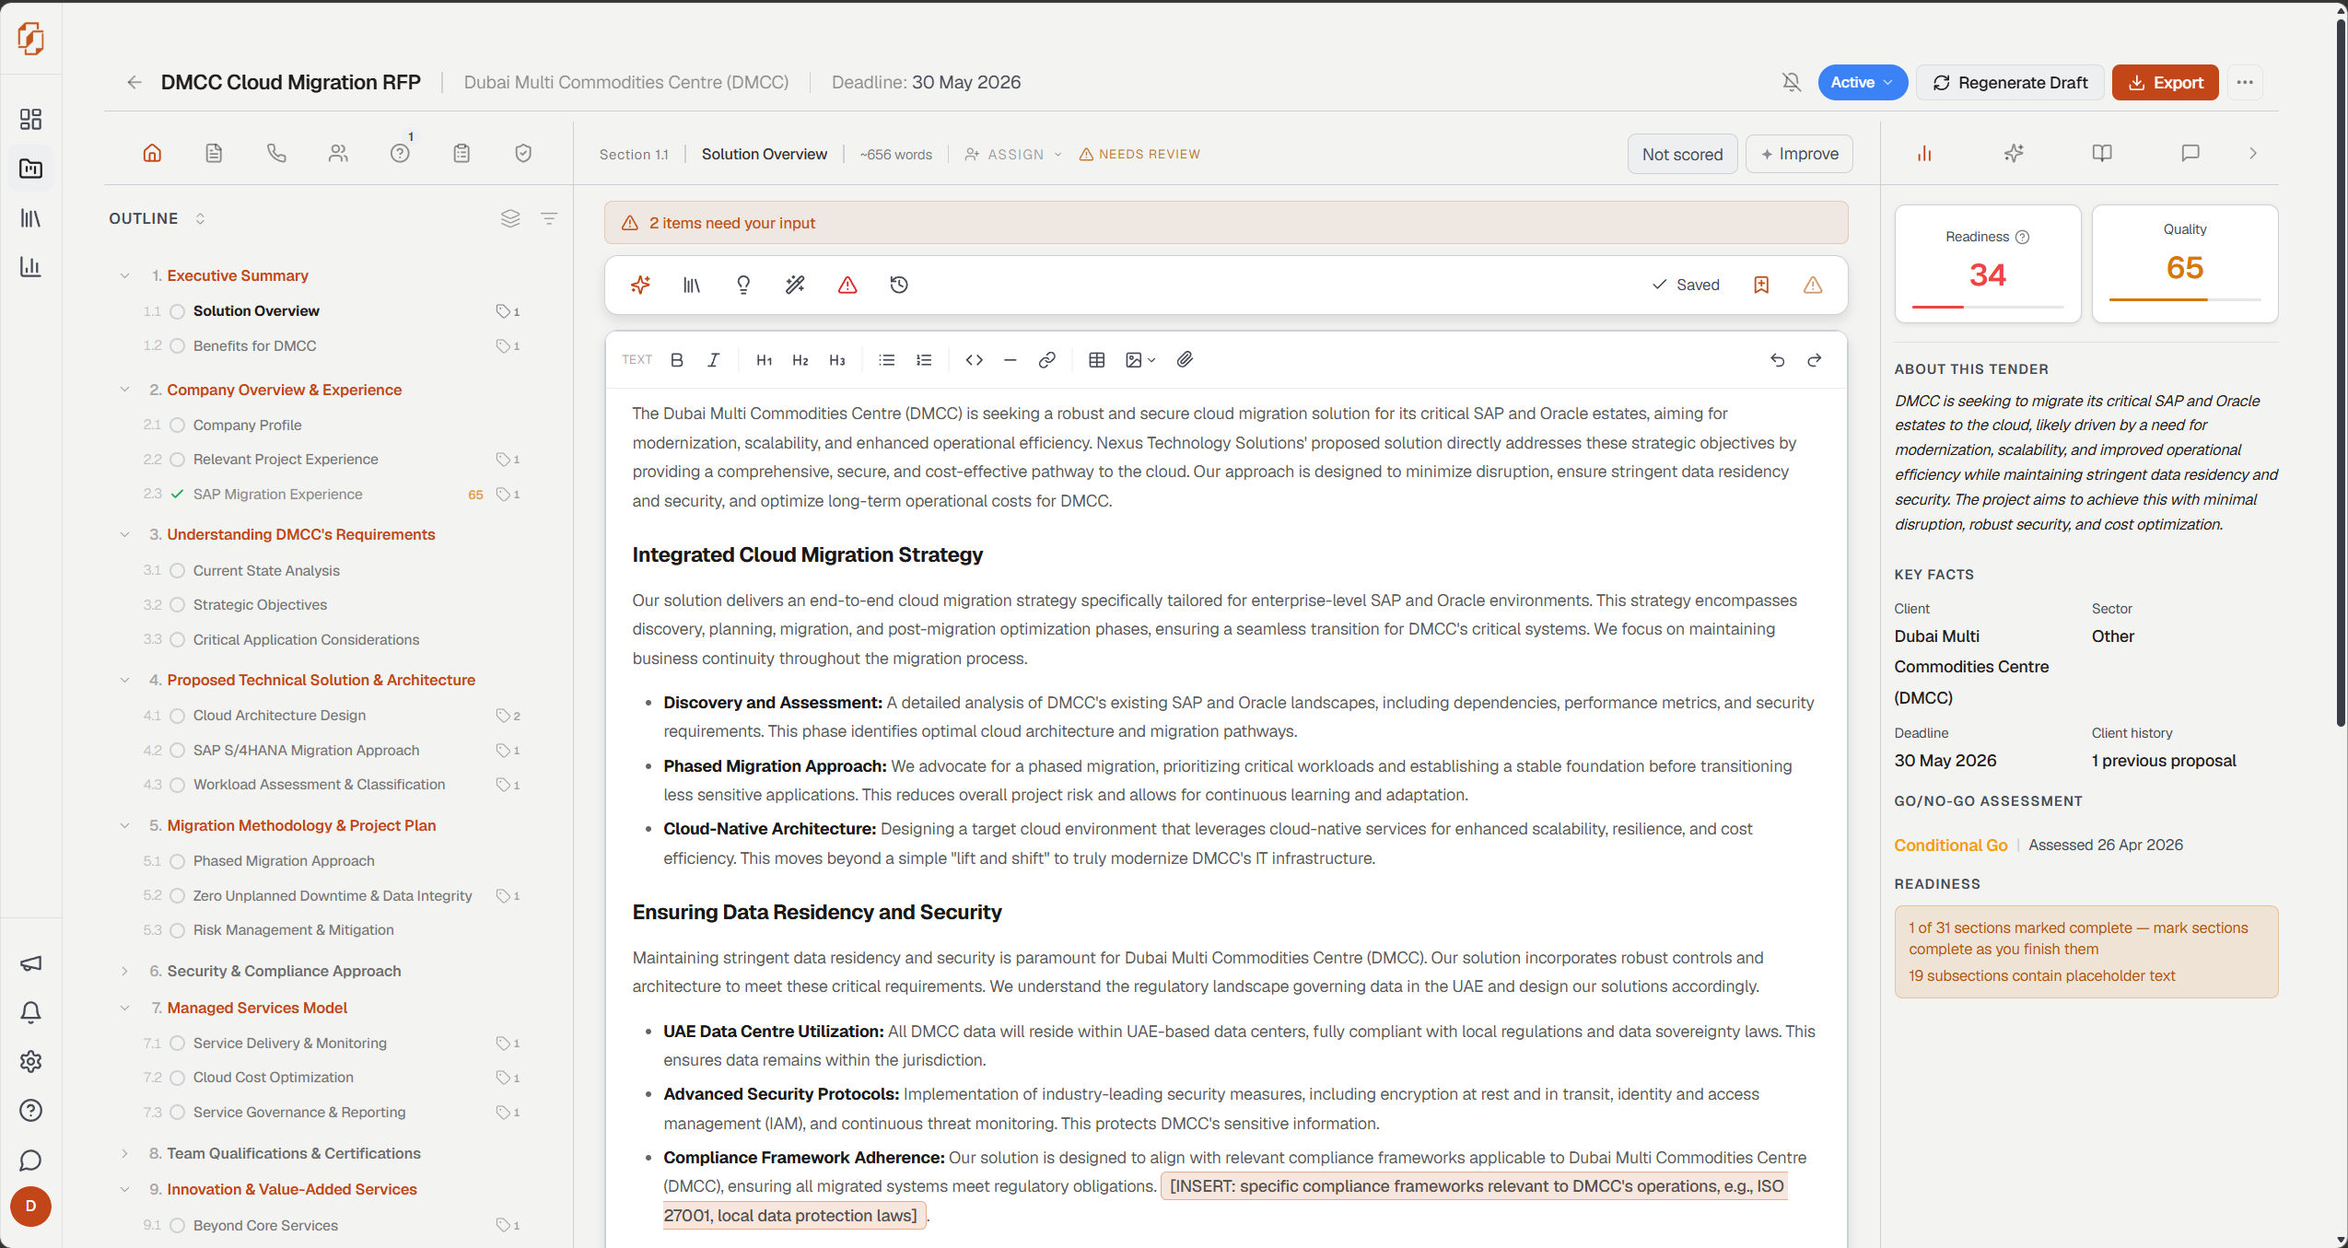Screen dimensions: 2348x1248
Task: Expand Team Qualifications & Certifications section
Action: pyautogui.click(x=124, y=1154)
